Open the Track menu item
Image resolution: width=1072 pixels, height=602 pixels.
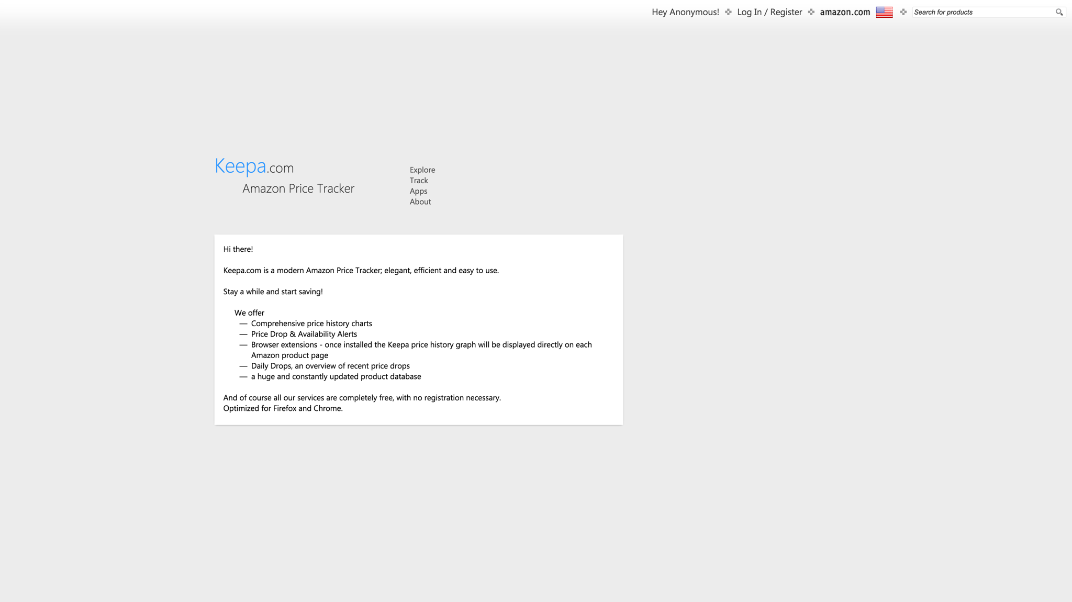(x=419, y=180)
